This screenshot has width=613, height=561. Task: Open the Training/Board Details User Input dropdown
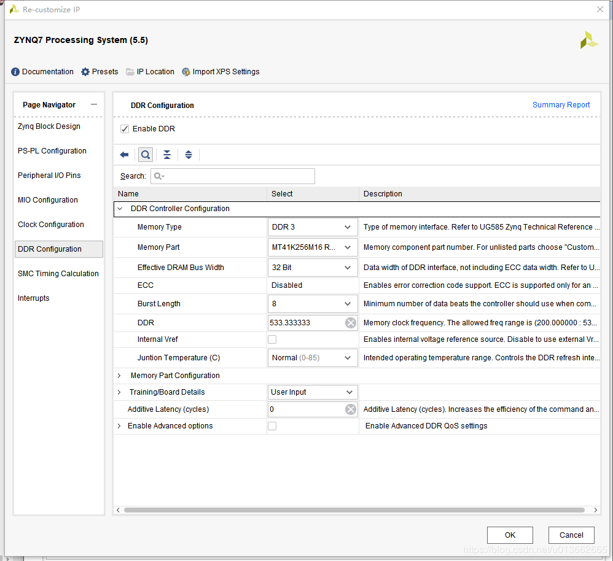[313, 392]
